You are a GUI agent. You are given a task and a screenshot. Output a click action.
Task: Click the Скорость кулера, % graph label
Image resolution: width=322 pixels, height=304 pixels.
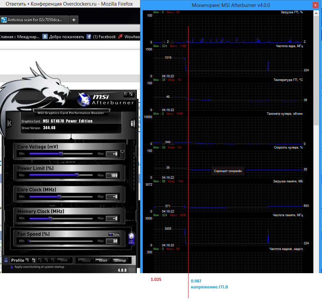(x=288, y=148)
